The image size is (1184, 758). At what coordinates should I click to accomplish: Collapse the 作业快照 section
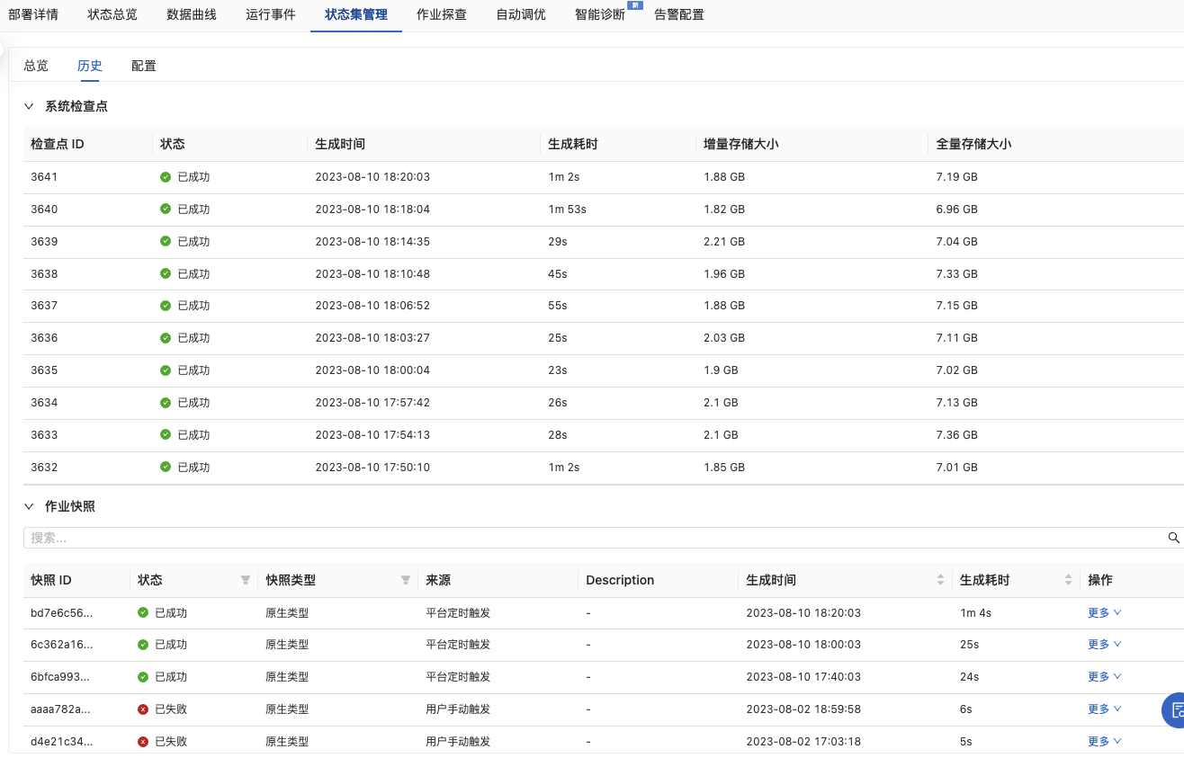[x=29, y=506]
